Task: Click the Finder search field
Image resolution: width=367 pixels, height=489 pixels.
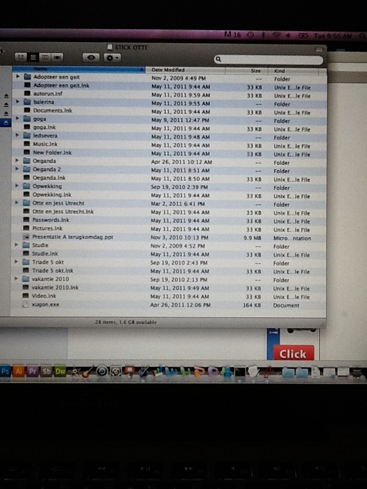Action: coord(269,59)
